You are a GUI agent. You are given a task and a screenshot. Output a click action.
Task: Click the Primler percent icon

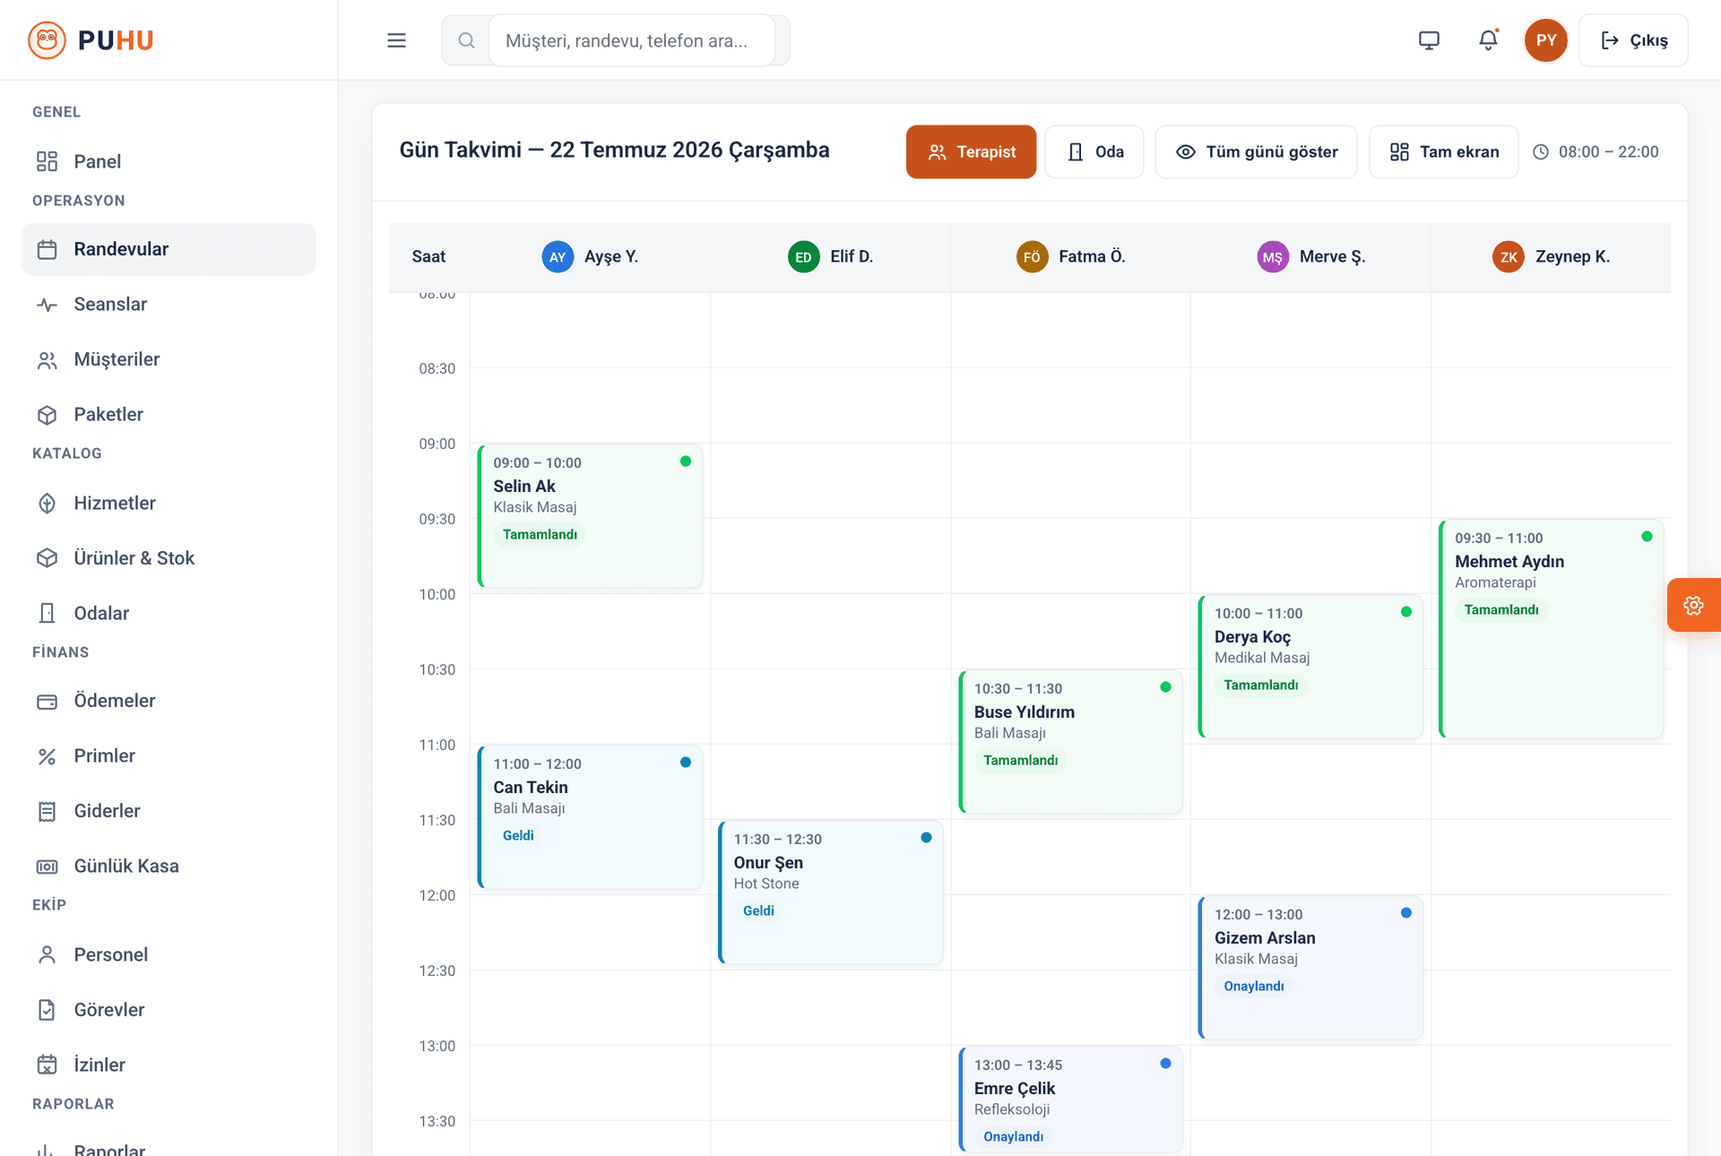tap(47, 756)
